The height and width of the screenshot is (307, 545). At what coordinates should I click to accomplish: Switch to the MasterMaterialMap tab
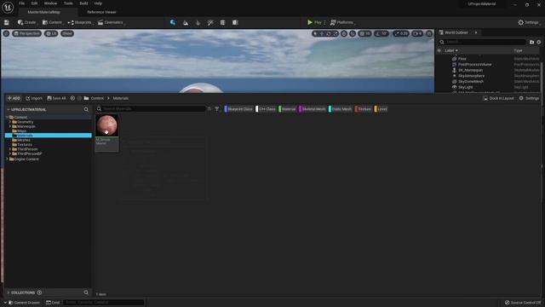43,12
